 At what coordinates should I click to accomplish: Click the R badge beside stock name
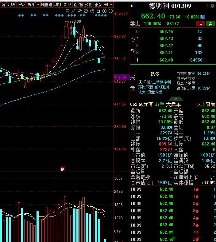[132, 6]
